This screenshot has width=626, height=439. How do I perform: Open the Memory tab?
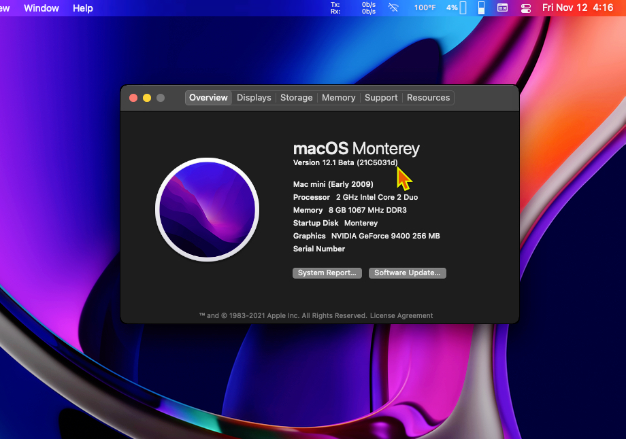(x=339, y=98)
